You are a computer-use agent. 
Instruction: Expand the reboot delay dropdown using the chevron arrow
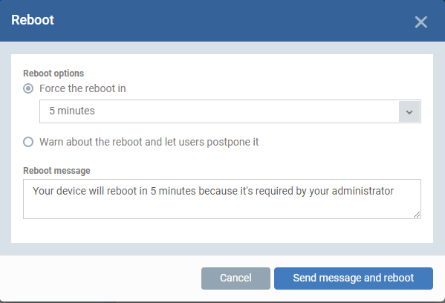409,111
